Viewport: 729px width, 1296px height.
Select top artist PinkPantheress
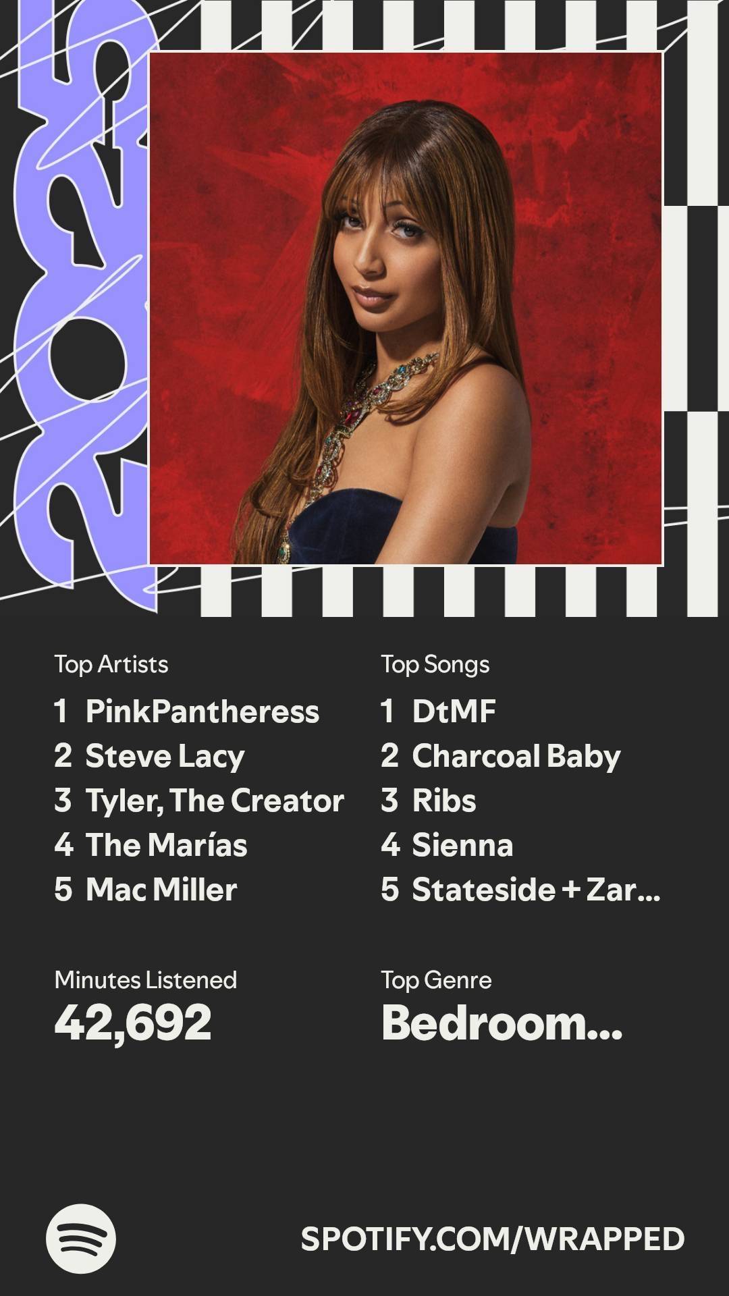[202, 711]
